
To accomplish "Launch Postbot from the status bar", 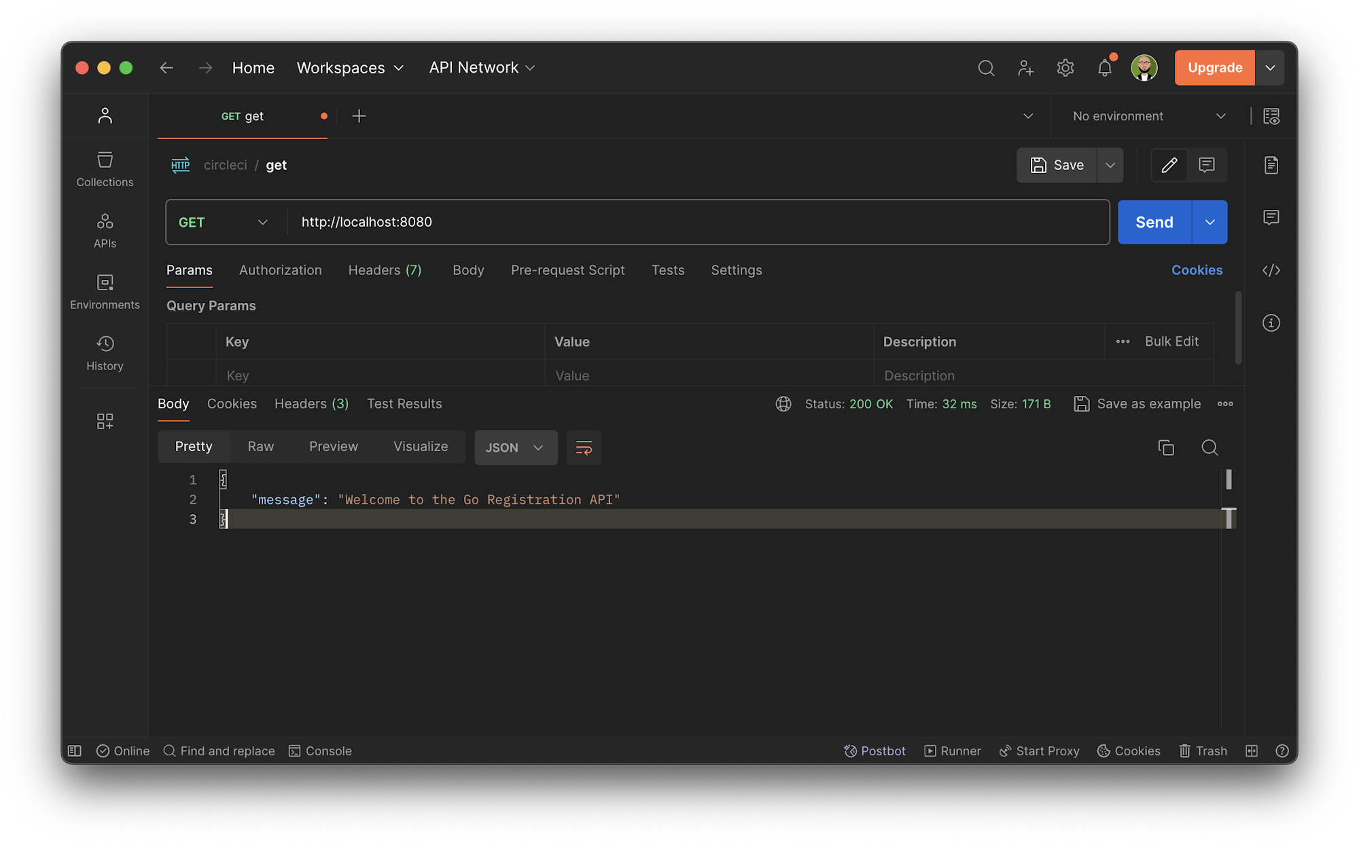I will [875, 751].
